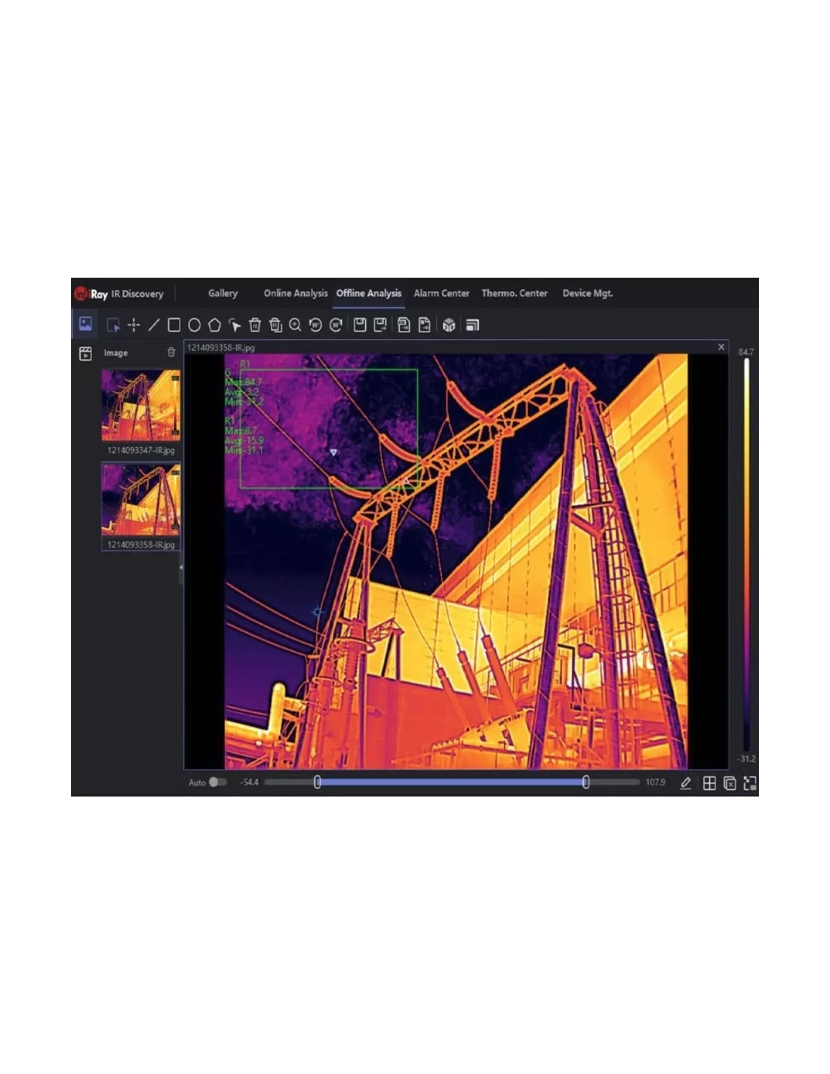
Task: Switch to image mode in left sidebar
Action: [x=85, y=324]
